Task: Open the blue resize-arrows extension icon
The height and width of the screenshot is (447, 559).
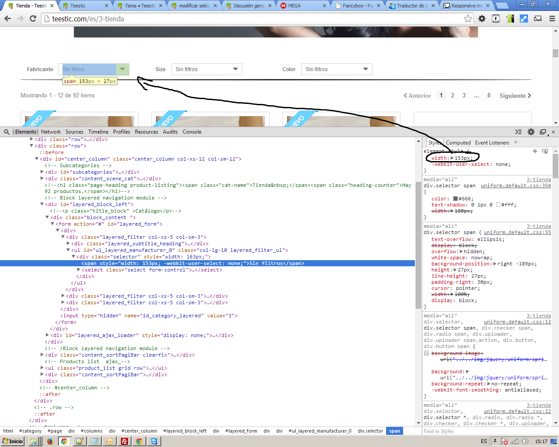Action: coord(524,19)
